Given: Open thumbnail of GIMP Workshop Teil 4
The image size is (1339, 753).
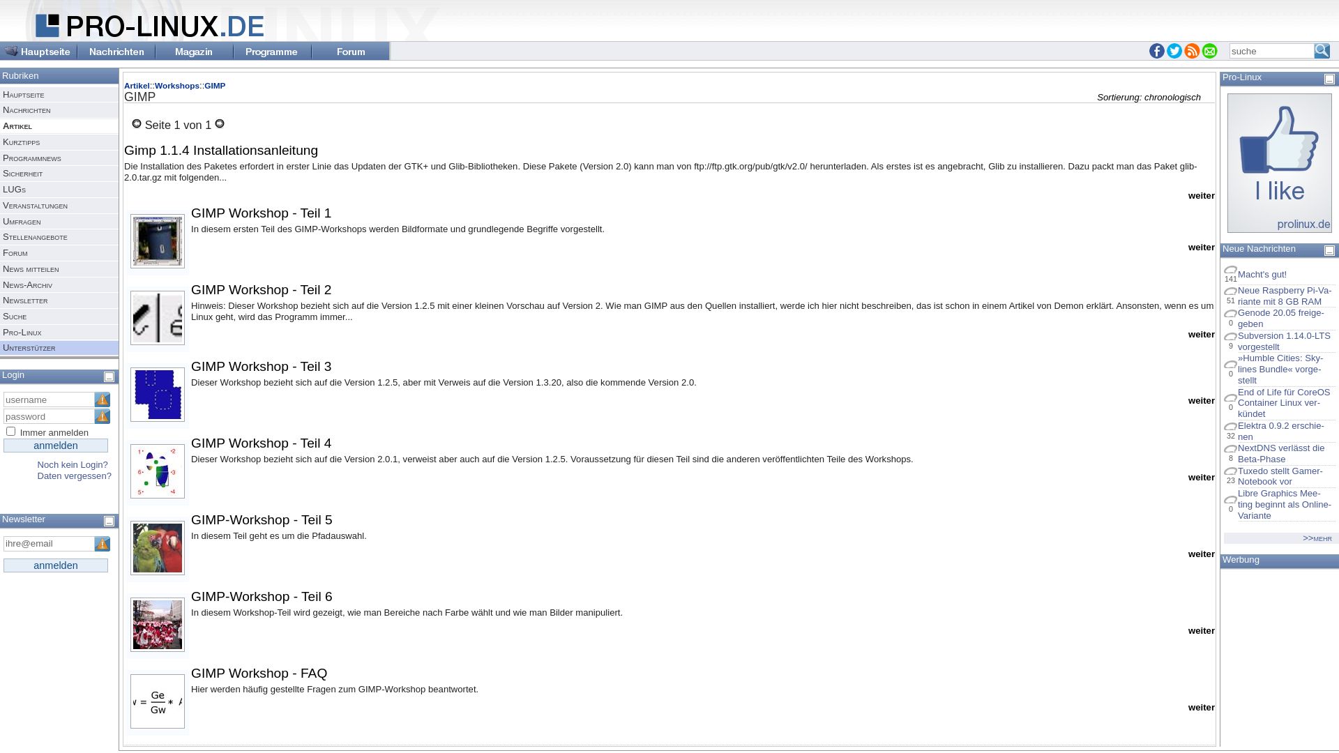Looking at the screenshot, I should coord(158,471).
